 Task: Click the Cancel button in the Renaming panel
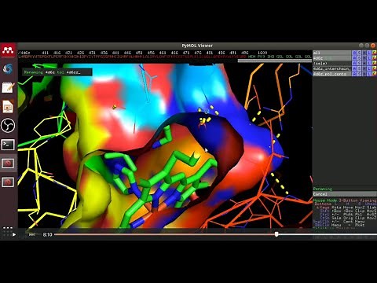(345, 194)
